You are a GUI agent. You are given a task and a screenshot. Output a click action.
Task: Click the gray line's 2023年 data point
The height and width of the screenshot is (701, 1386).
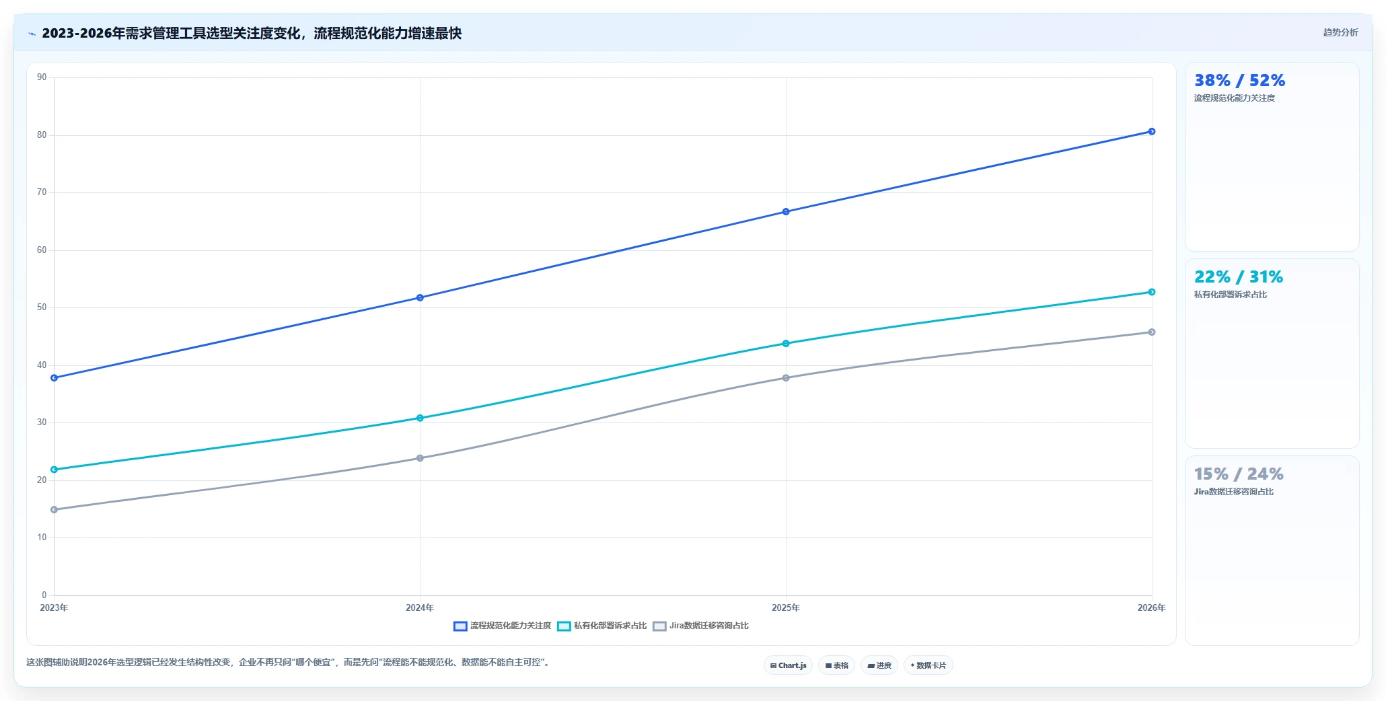click(x=54, y=510)
